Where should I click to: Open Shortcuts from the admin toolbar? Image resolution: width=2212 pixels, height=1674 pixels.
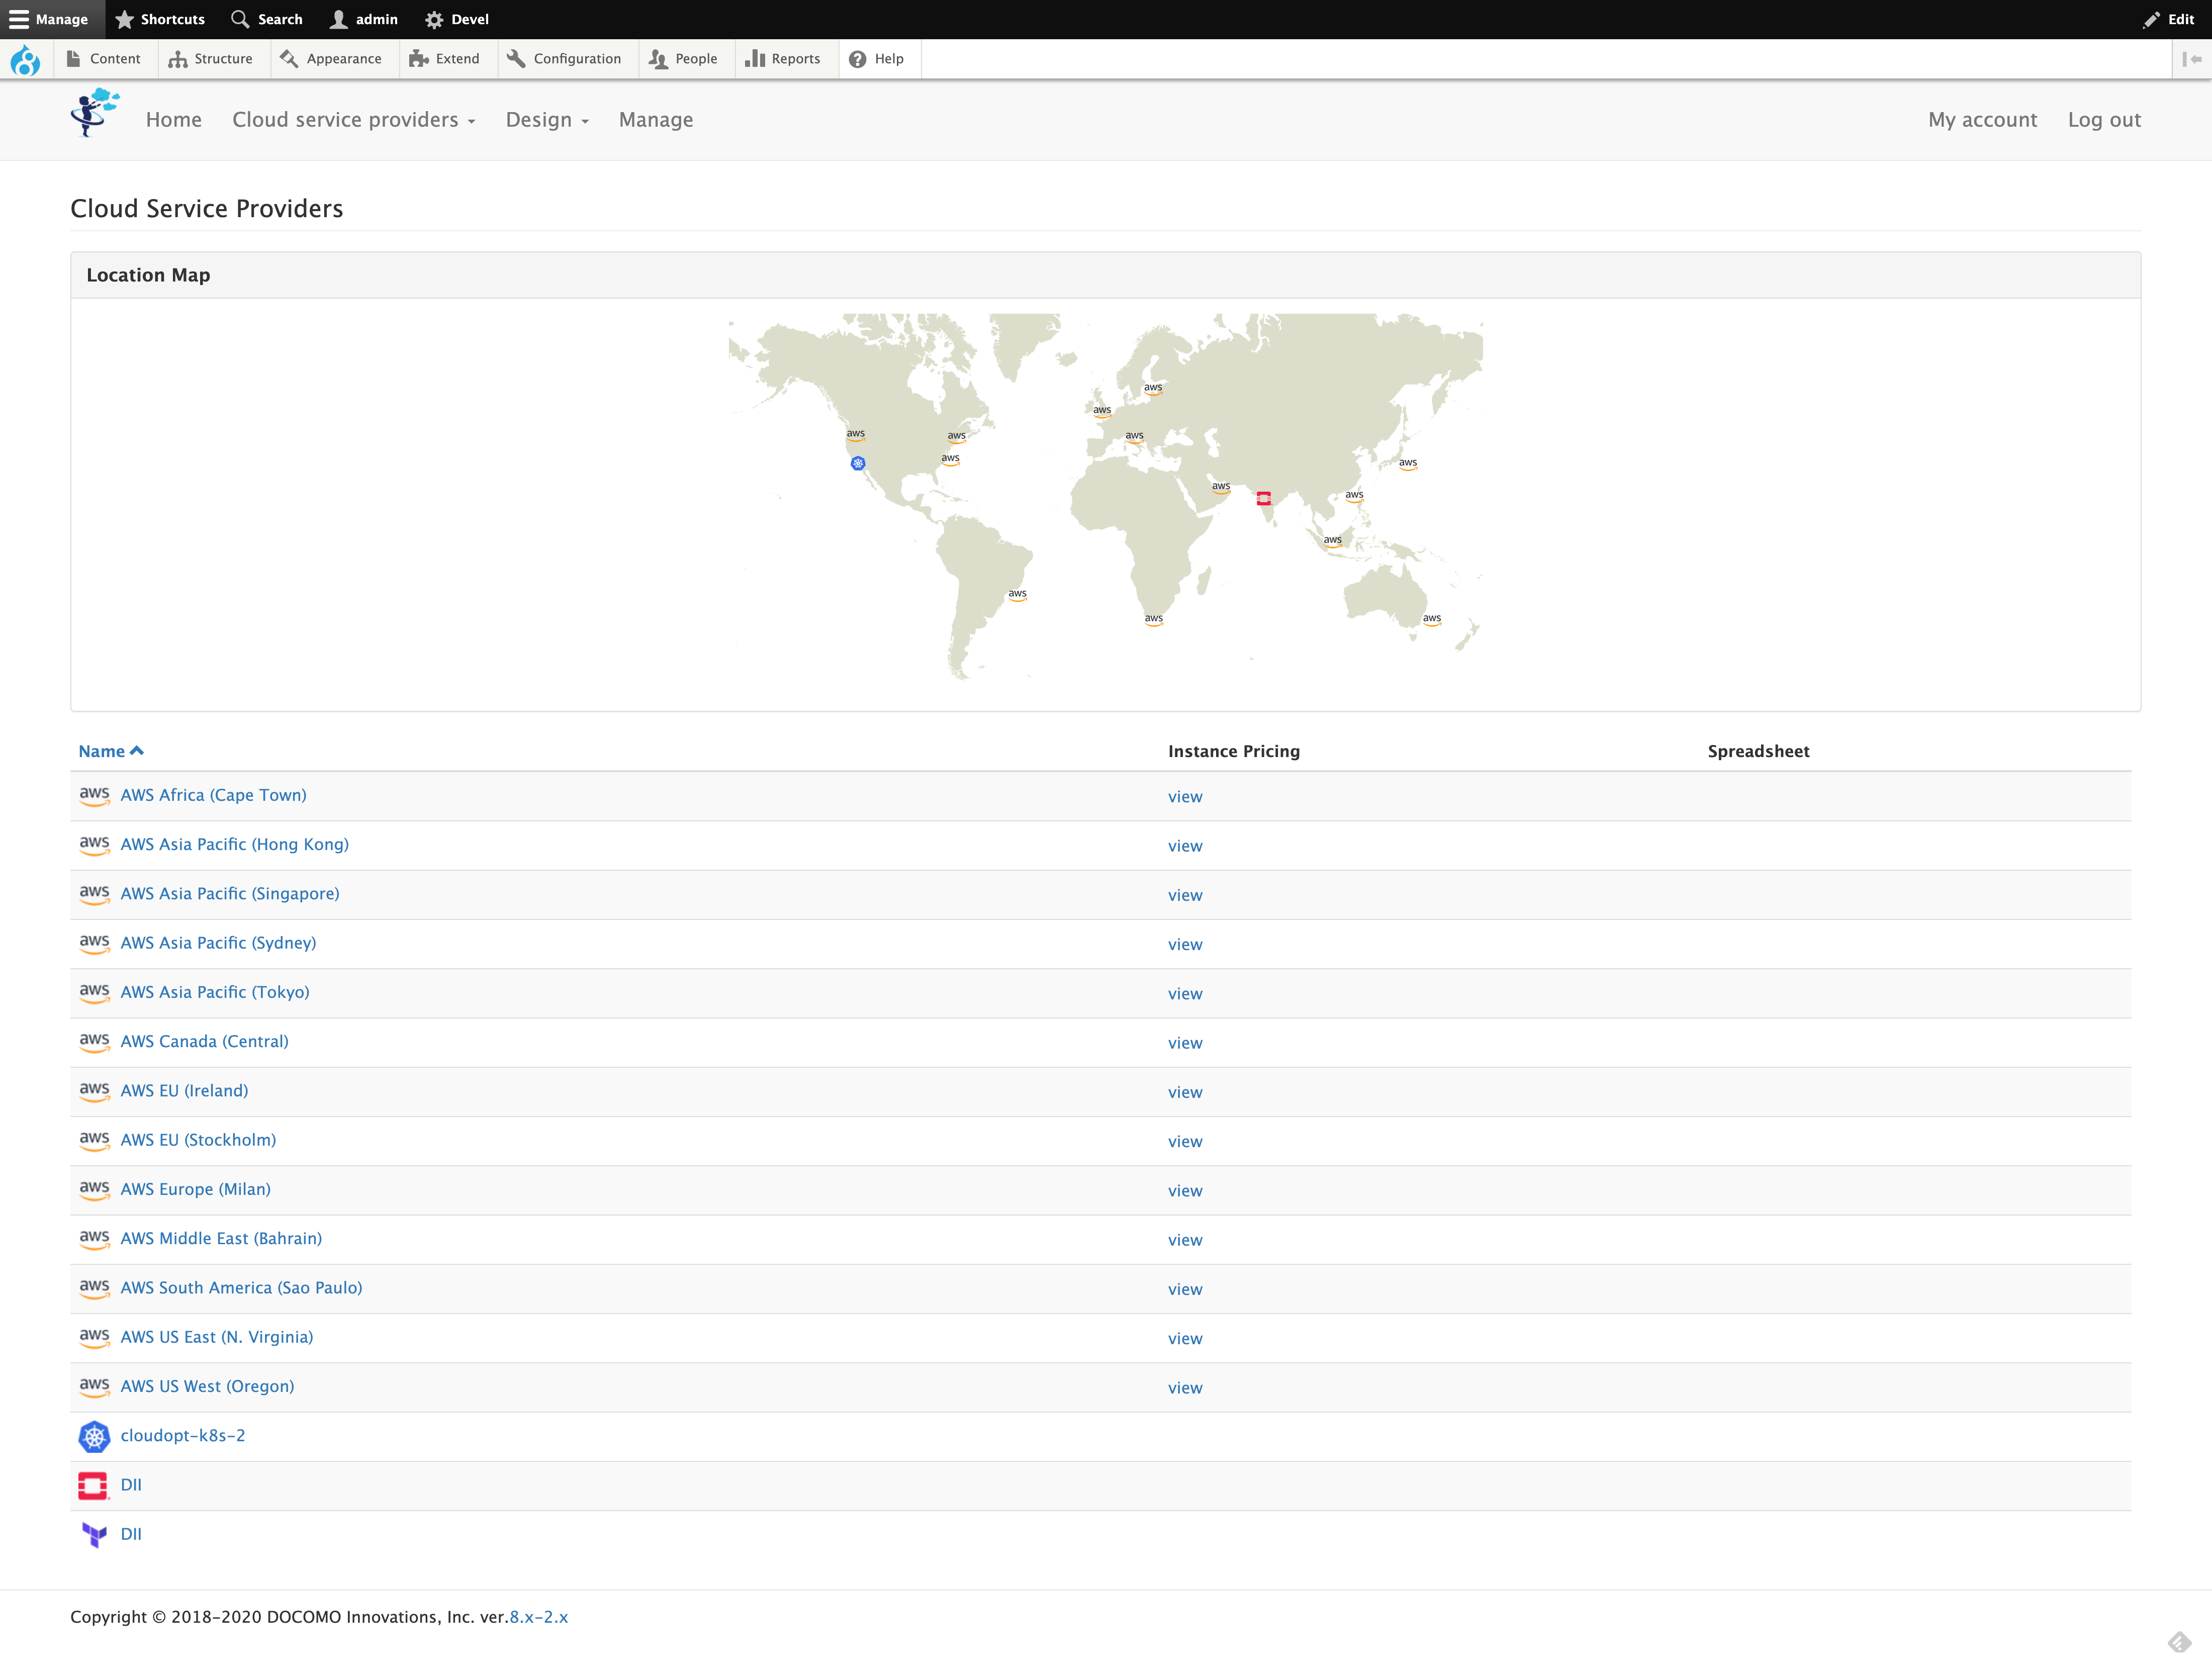click(x=160, y=19)
